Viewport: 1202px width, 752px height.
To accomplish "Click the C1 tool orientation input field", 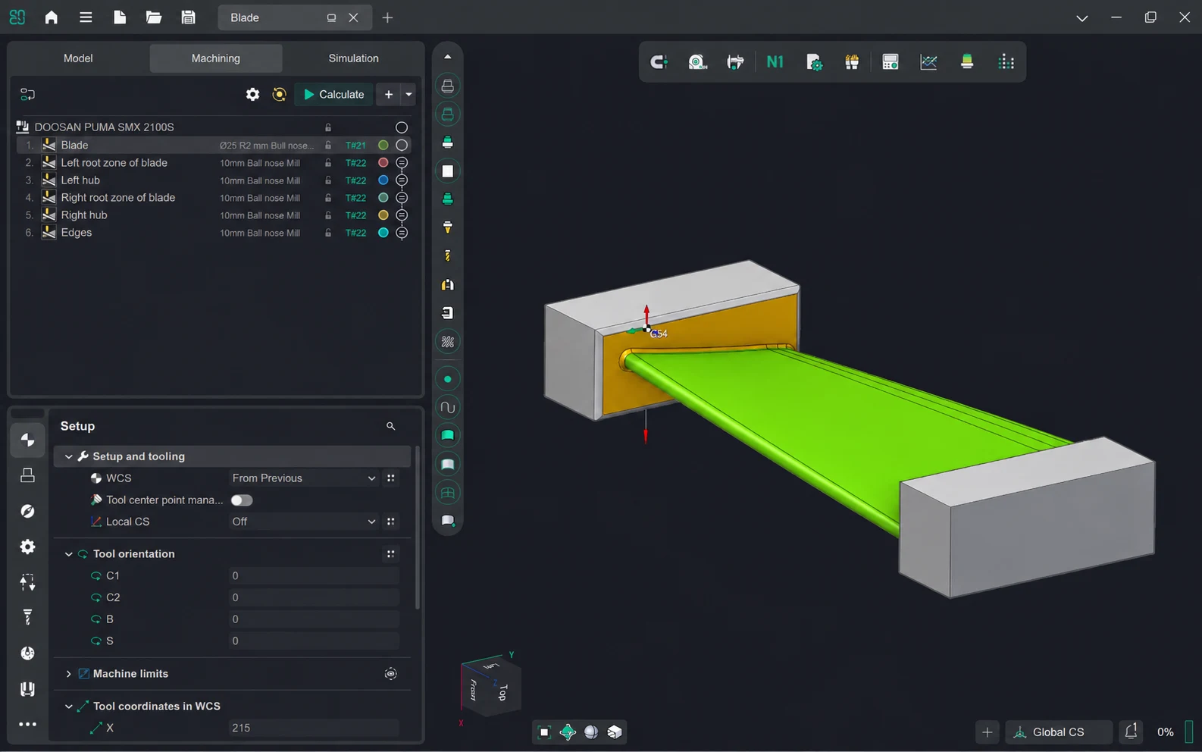I will [314, 576].
